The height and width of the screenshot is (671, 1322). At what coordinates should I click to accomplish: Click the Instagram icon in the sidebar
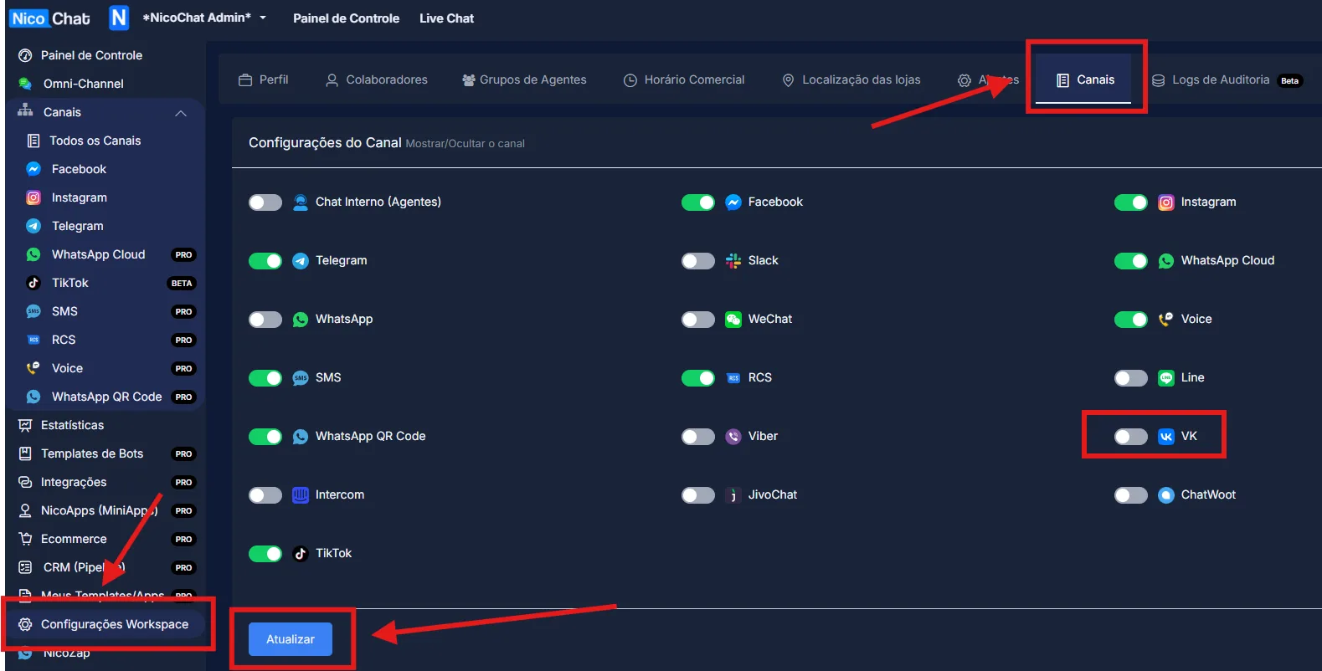click(33, 197)
